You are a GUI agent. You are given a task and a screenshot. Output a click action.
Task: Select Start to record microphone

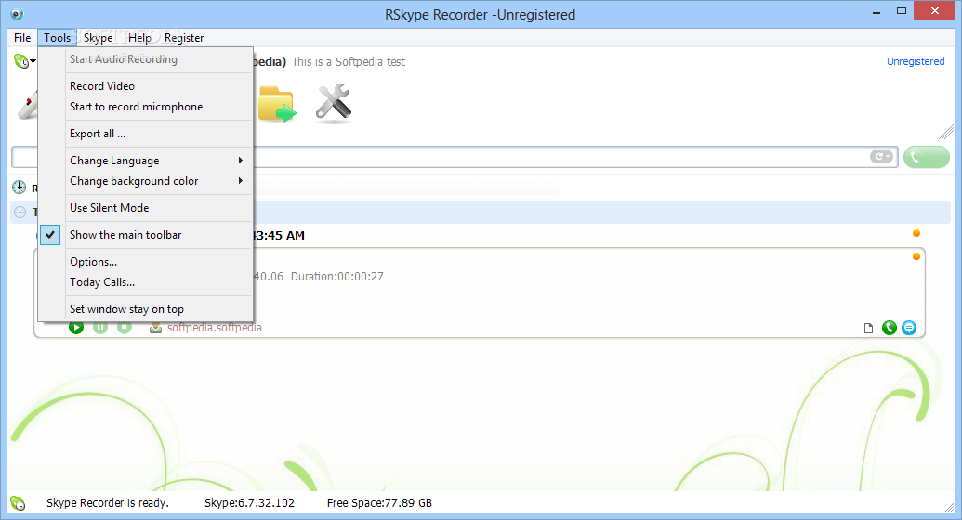146,107
